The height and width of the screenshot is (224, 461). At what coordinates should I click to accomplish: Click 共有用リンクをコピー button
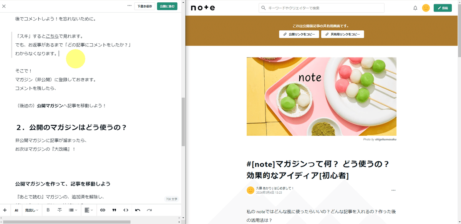pos(343,34)
